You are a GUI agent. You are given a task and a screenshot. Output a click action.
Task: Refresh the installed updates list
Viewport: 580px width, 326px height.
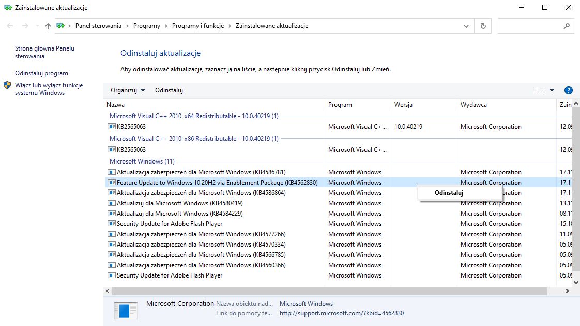click(483, 26)
